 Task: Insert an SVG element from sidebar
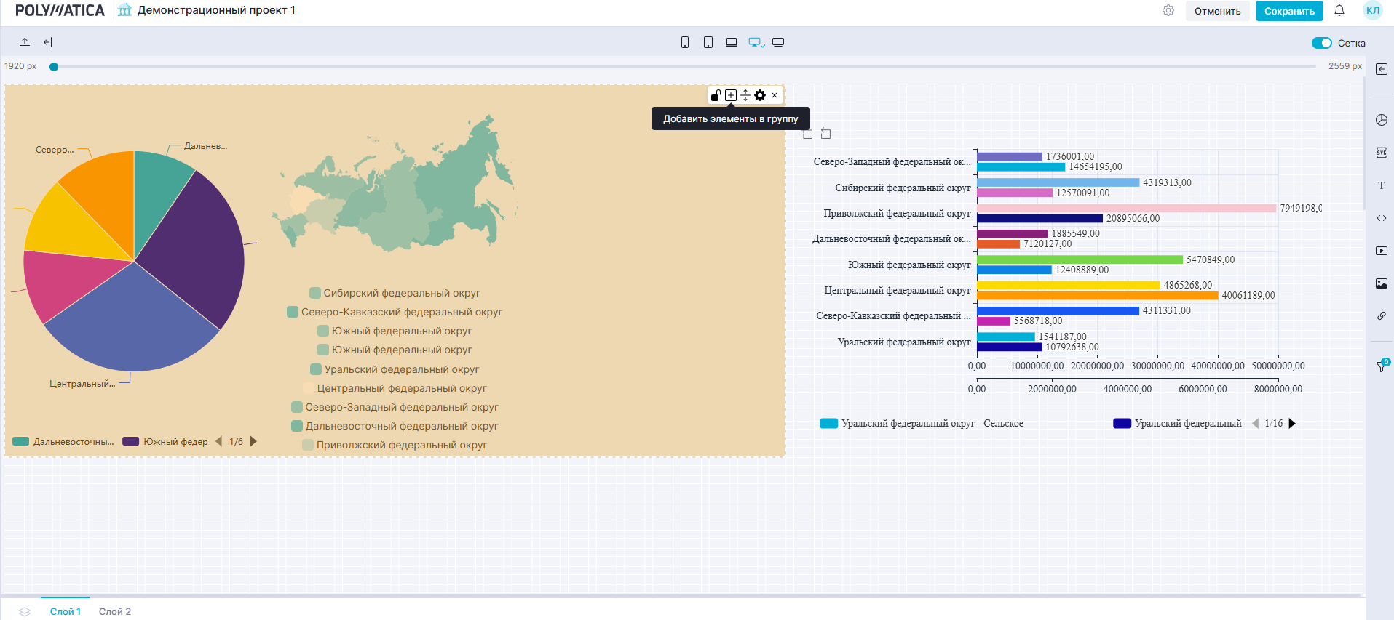coord(1381,153)
